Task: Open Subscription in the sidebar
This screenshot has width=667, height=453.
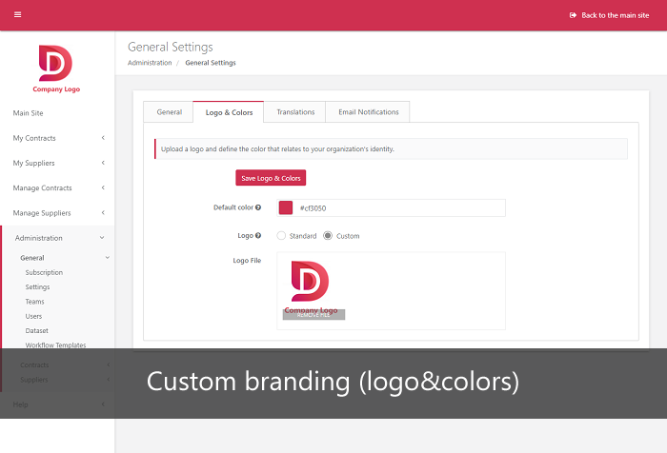Action: tap(44, 272)
